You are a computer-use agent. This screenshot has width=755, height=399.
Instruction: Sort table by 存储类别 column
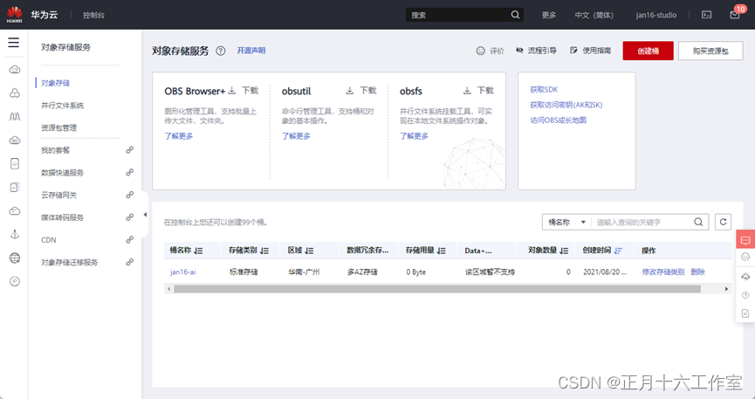tap(264, 251)
